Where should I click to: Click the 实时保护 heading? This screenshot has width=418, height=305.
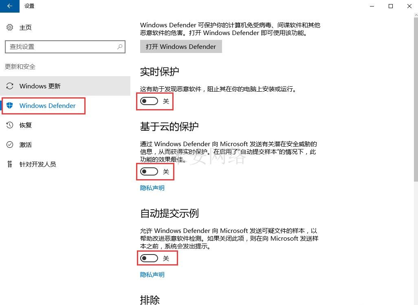click(159, 72)
